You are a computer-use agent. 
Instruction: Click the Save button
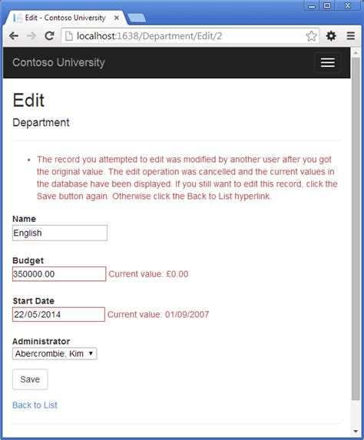pos(30,379)
